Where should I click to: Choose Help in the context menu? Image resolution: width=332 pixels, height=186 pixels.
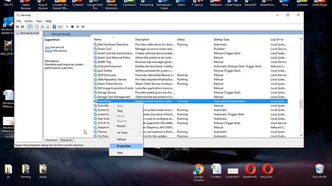(x=126, y=153)
